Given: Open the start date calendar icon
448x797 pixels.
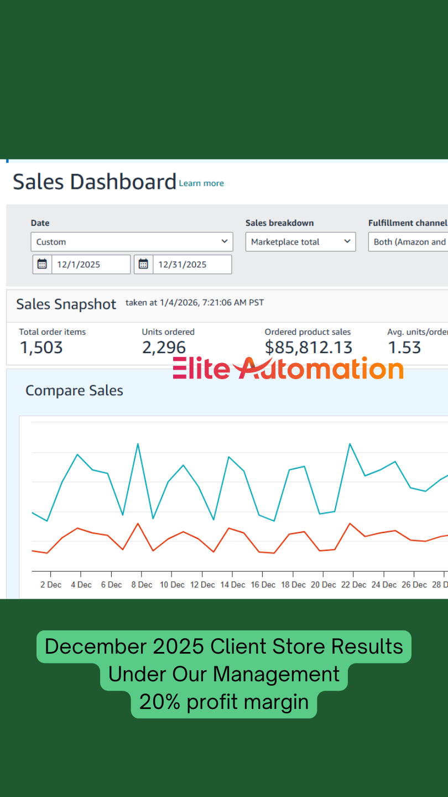Looking at the screenshot, I should click(42, 265).
